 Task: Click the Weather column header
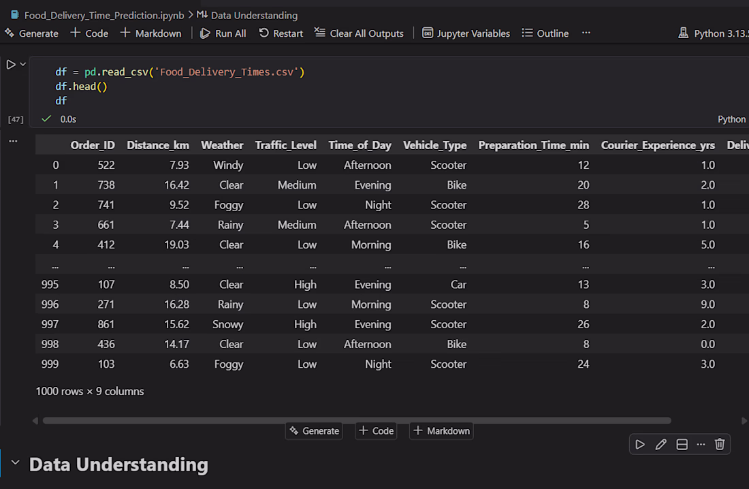[222, 145]
